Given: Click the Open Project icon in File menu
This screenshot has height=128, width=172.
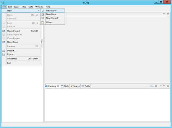Looking at the screenshot, I should (x=4, y=31).
